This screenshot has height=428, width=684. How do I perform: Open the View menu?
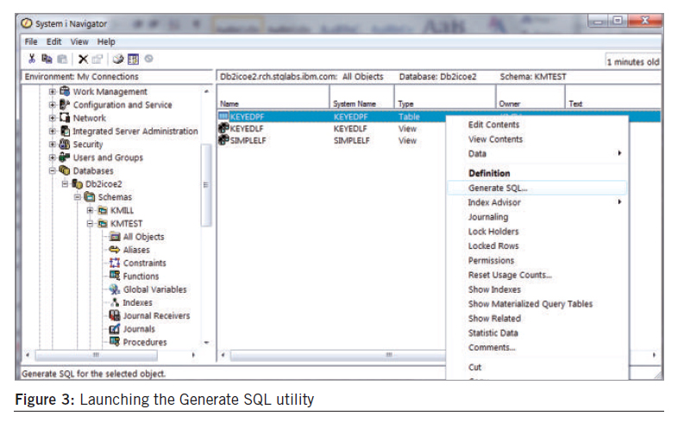(79, 42)
